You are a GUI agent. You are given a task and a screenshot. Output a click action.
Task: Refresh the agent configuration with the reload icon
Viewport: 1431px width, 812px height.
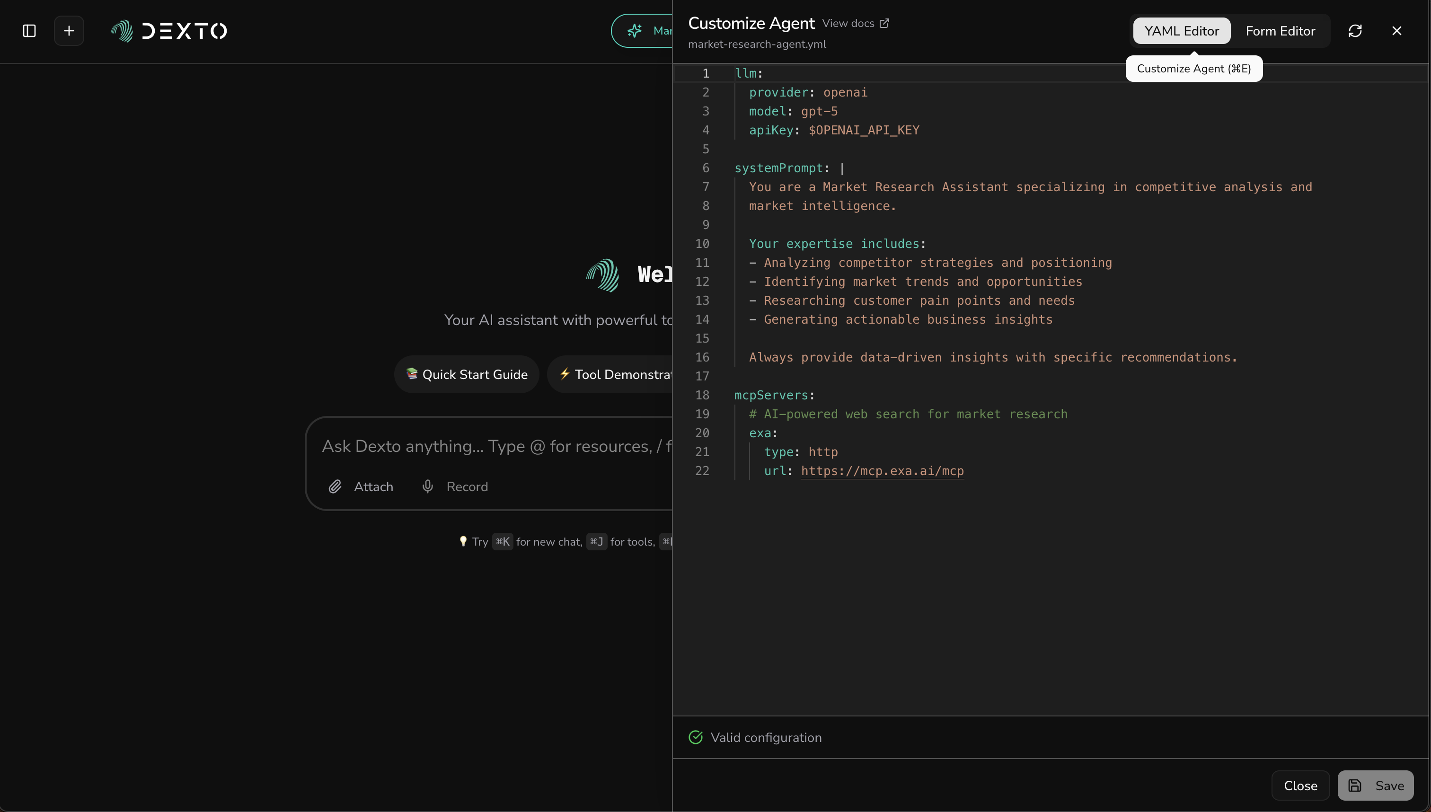tap(1355, 31)
